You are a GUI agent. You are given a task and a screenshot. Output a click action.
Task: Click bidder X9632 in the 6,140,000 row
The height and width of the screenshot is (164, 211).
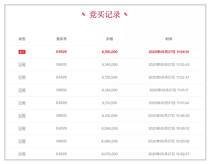coord(62,64)
